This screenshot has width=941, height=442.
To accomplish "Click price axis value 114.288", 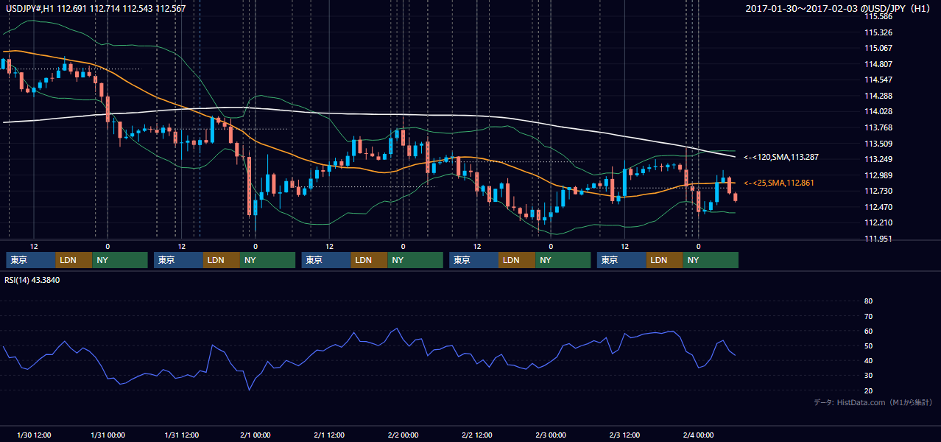I will [x=880, y=96].
